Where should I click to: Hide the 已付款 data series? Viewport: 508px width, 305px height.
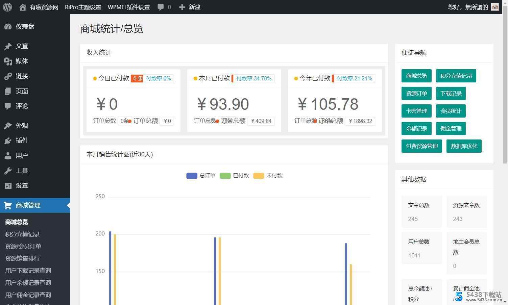pyautogui.click(x=234, y=175)
